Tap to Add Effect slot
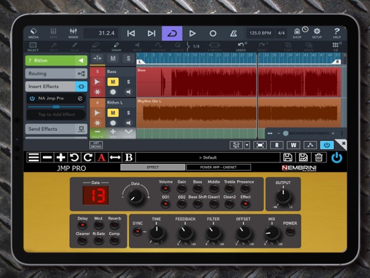Image resolution: width=370 pixels, height=278 pixels. coord(56,115)
